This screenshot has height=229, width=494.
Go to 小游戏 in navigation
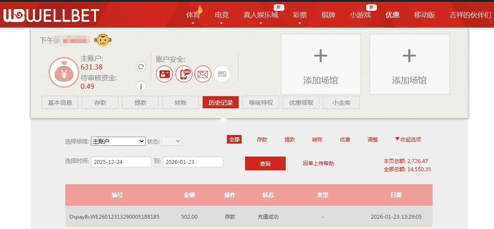pos(360,15)
